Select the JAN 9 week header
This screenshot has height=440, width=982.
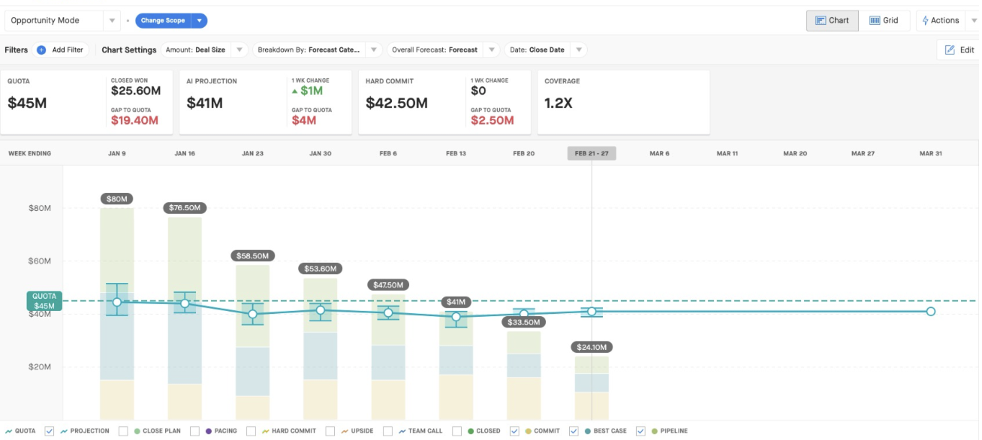pyautogui.click(x=117, y=153)
